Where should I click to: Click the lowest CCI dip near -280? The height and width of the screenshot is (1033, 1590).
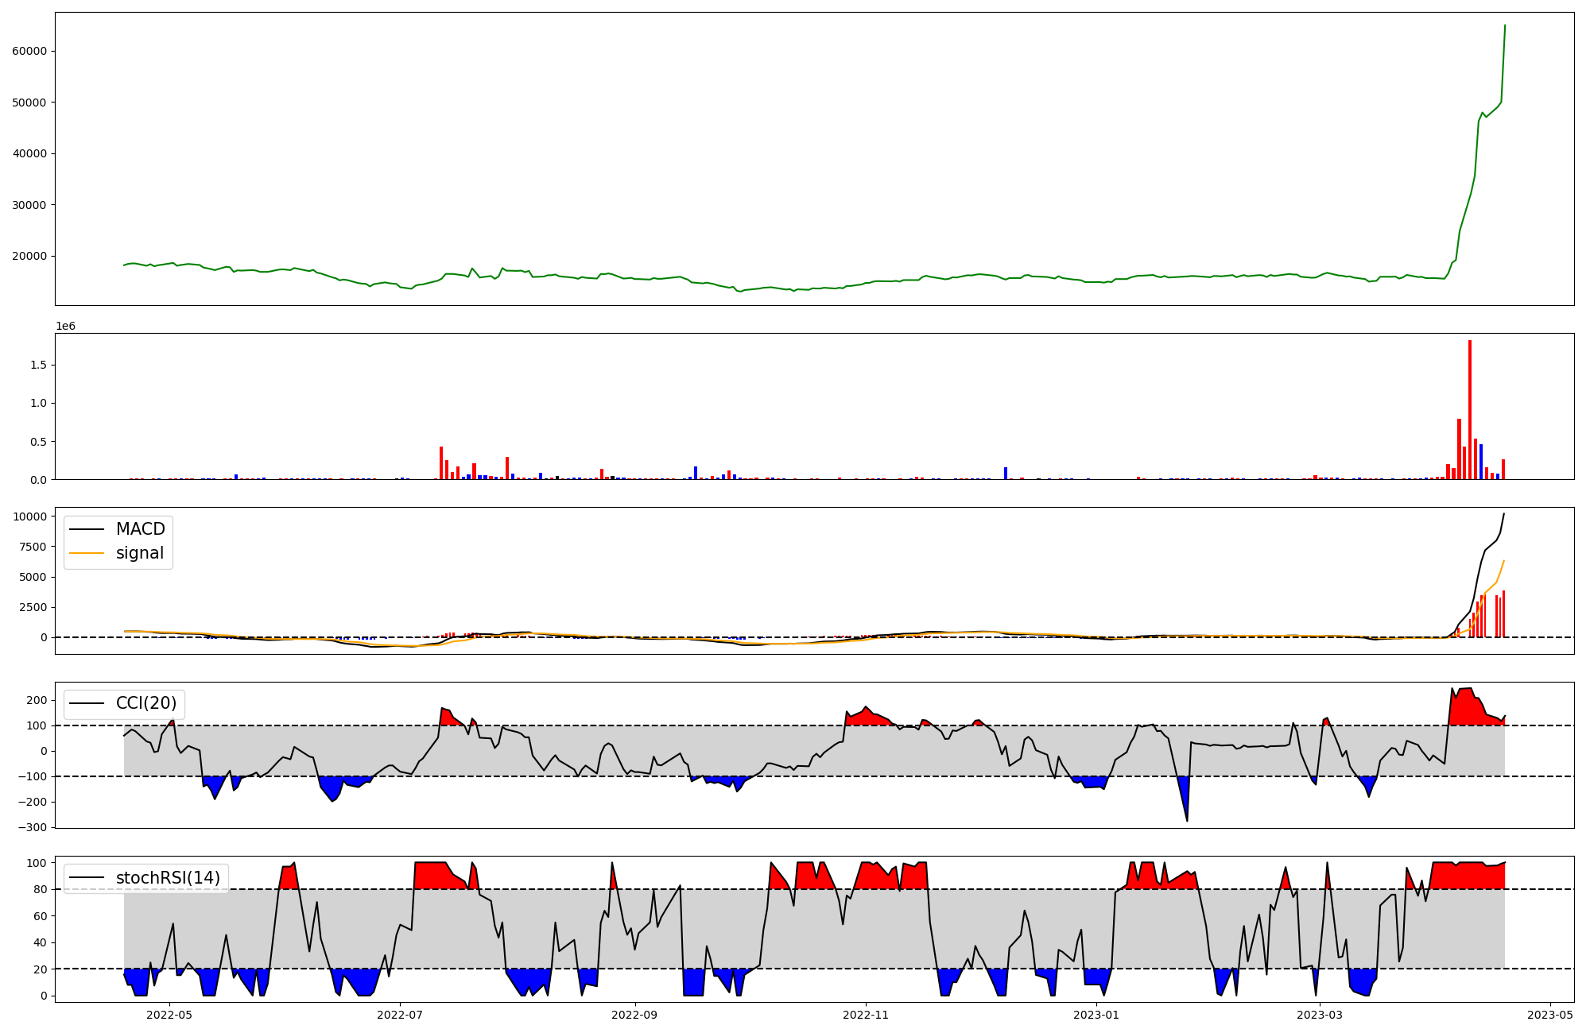pos(1187,821)
